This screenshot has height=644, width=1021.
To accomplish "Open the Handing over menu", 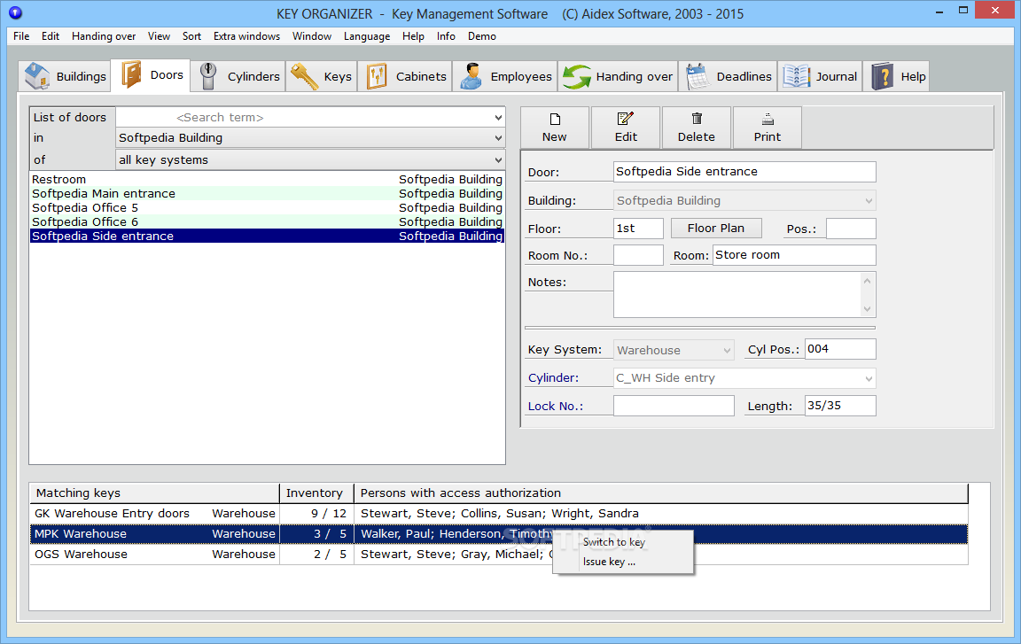I will coord(104,36).
